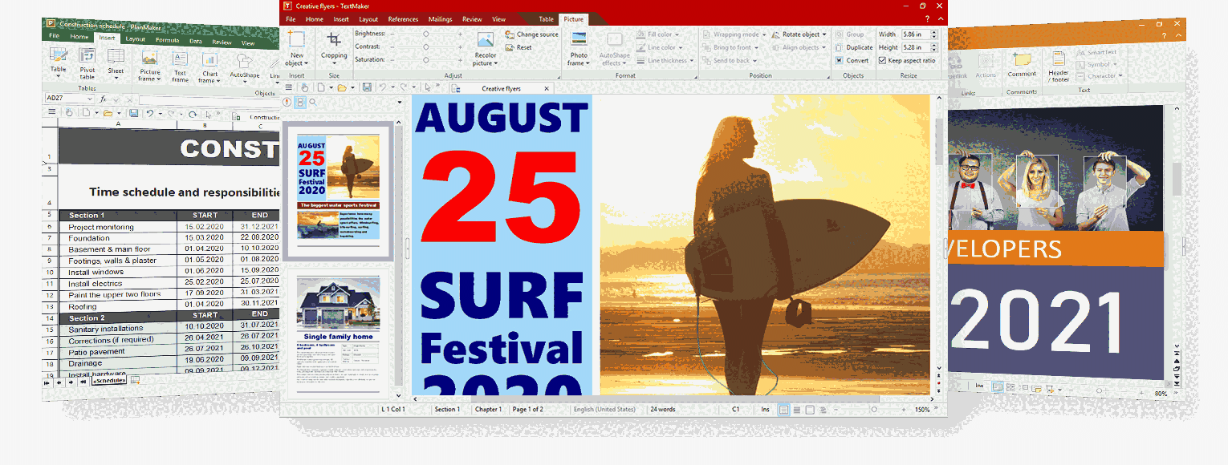Click zoom-in plus button in TextMaker status bar
The image size is (1228, 465).
pyautogui.click(x=905, y=410)
